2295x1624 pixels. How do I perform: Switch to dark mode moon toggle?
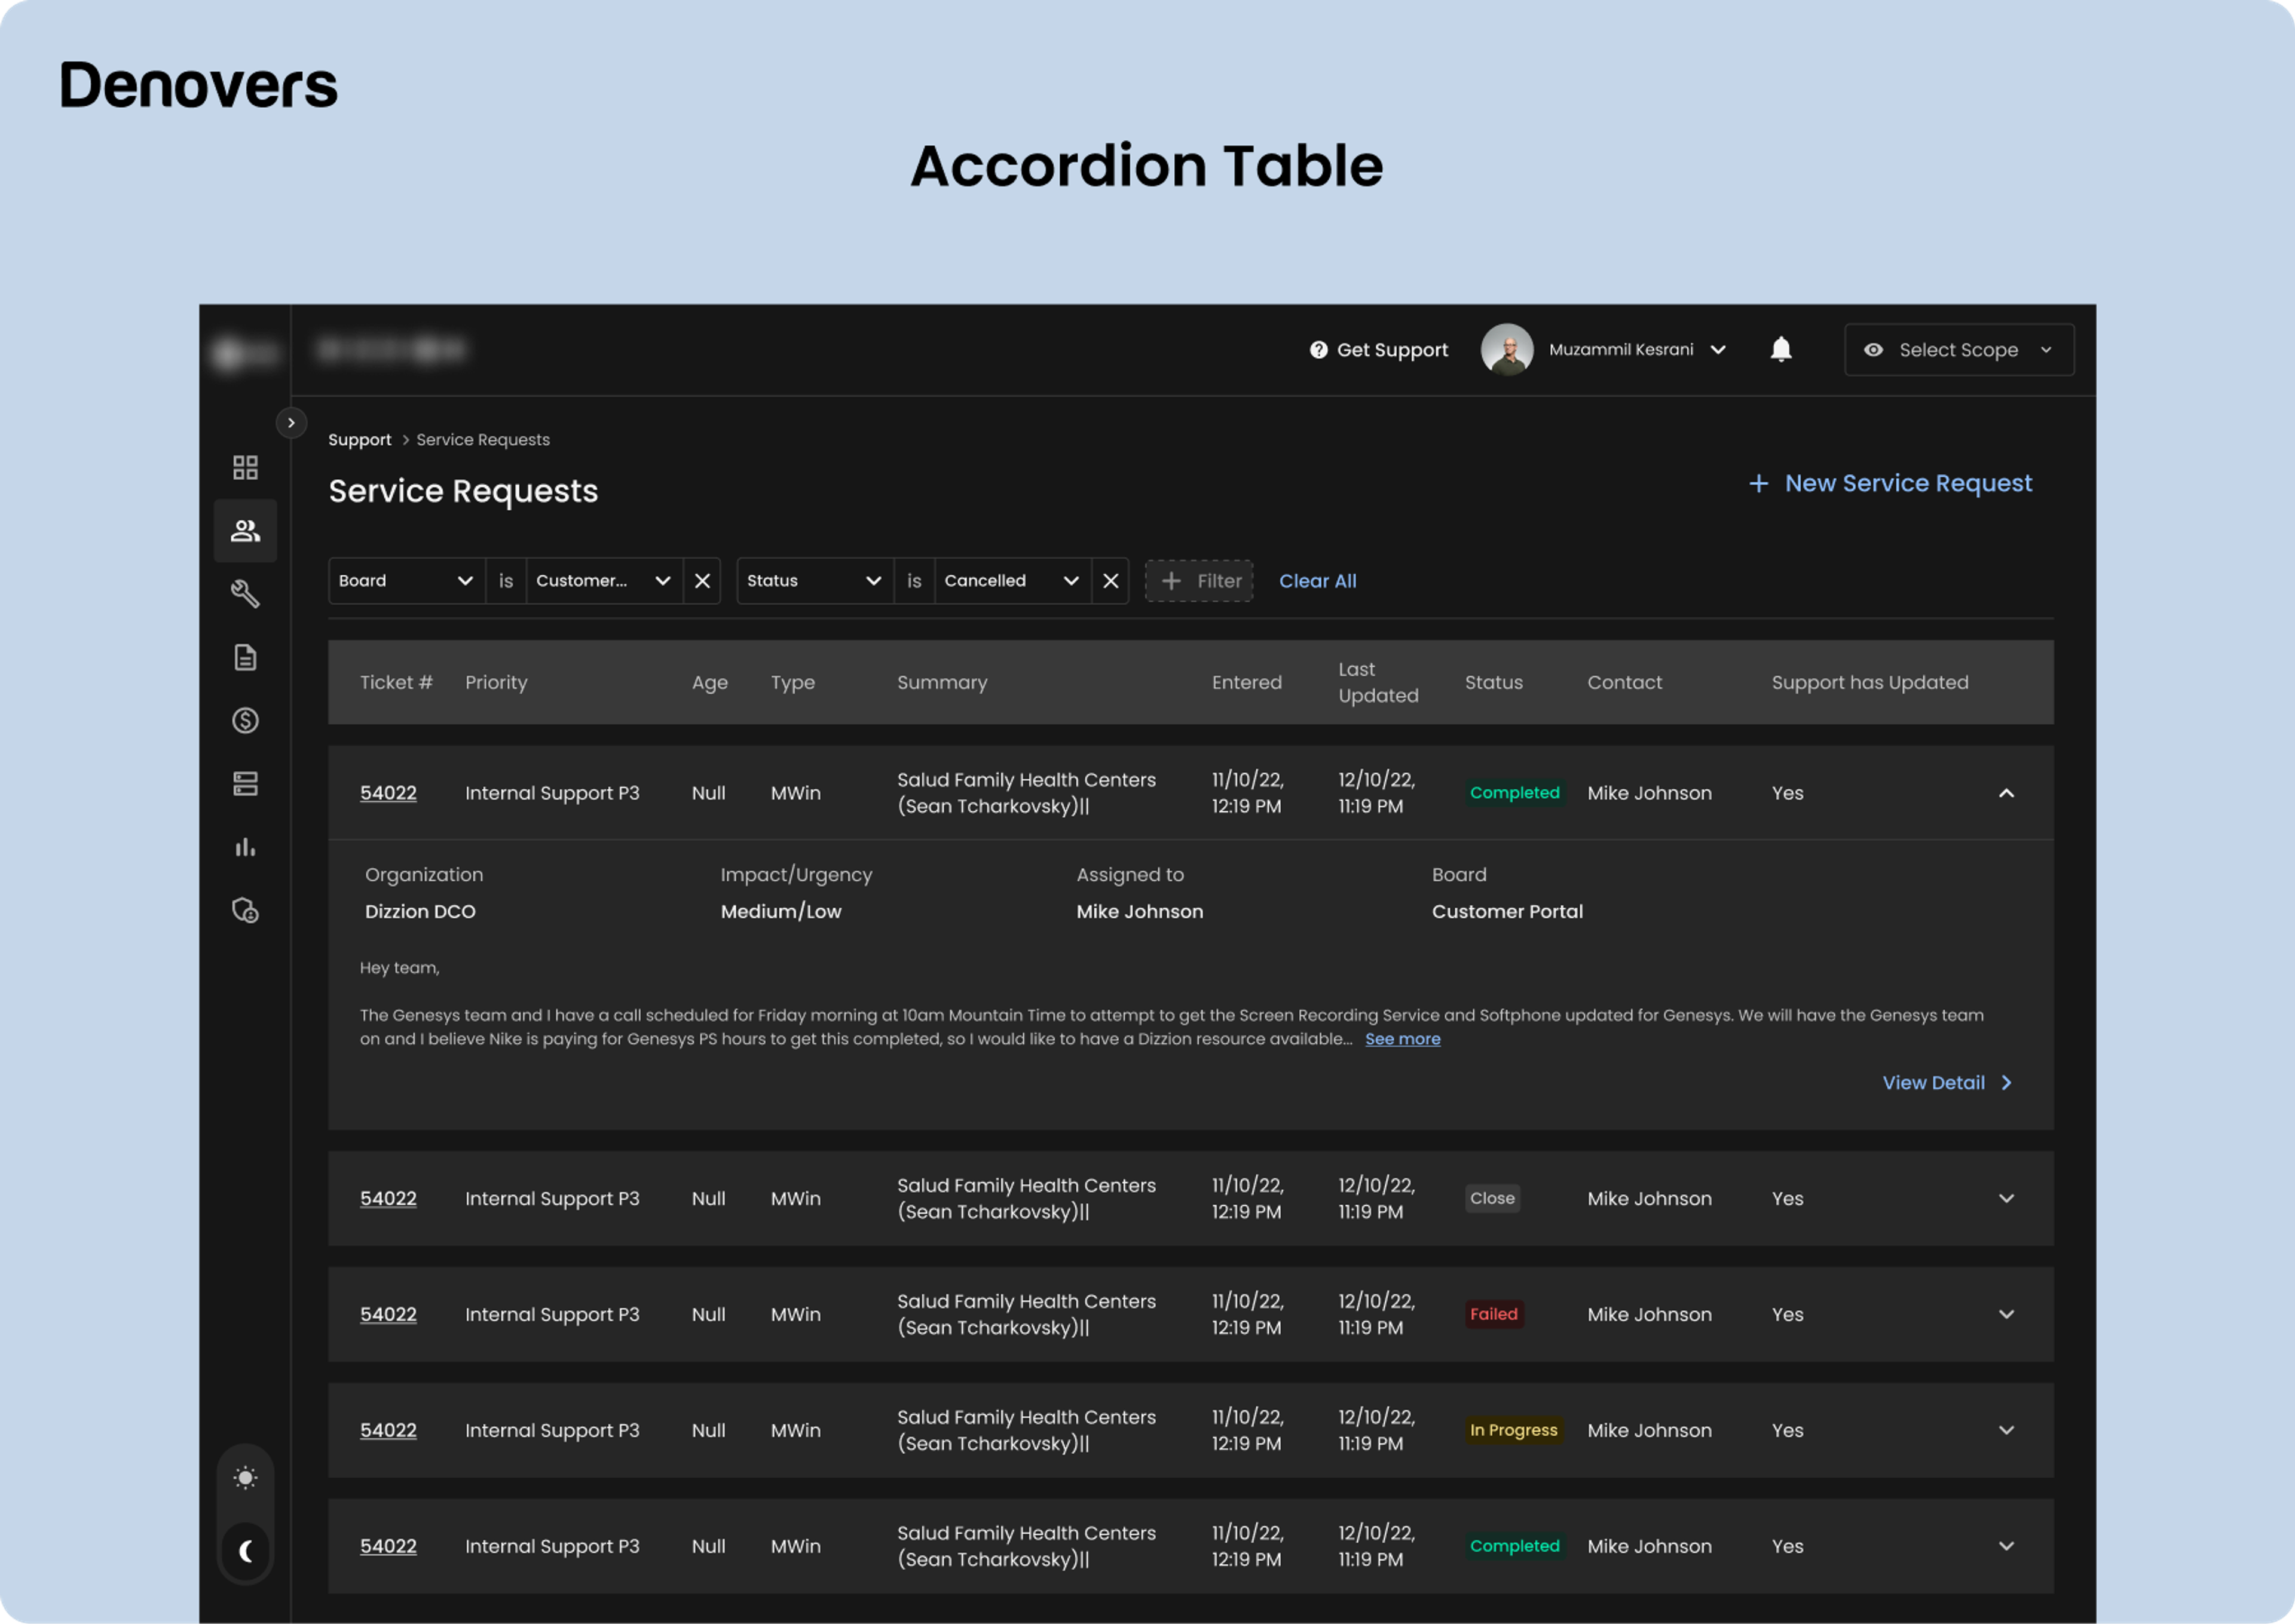pos(245,1551)
